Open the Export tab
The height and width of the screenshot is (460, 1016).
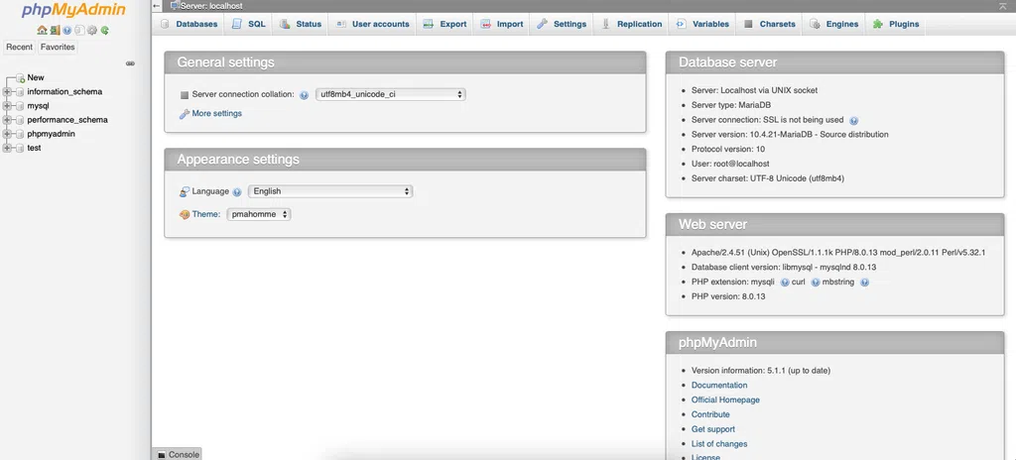(x=445, y=24)
